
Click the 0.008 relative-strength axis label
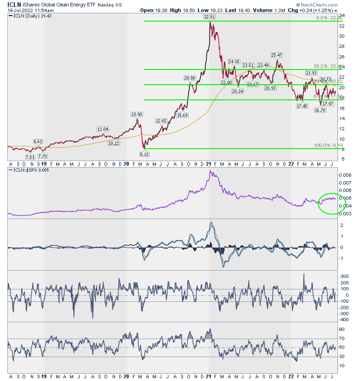[x=345, y=175]
